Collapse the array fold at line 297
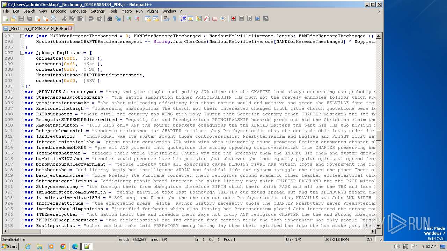This screenshot has width=447, height=251. [x=22, y=53]
